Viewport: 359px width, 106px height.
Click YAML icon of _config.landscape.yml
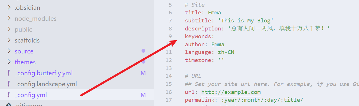click(9, 84)
